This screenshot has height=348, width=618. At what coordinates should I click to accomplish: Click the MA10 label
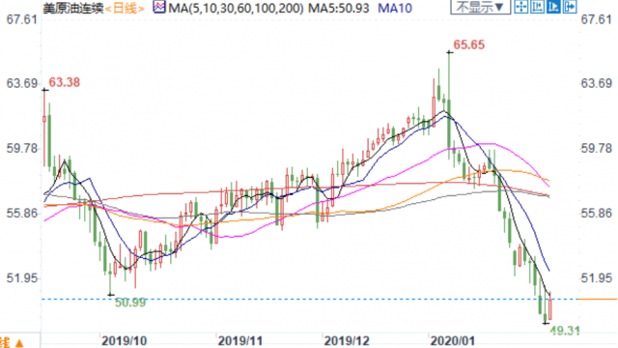tap(395, 8)
